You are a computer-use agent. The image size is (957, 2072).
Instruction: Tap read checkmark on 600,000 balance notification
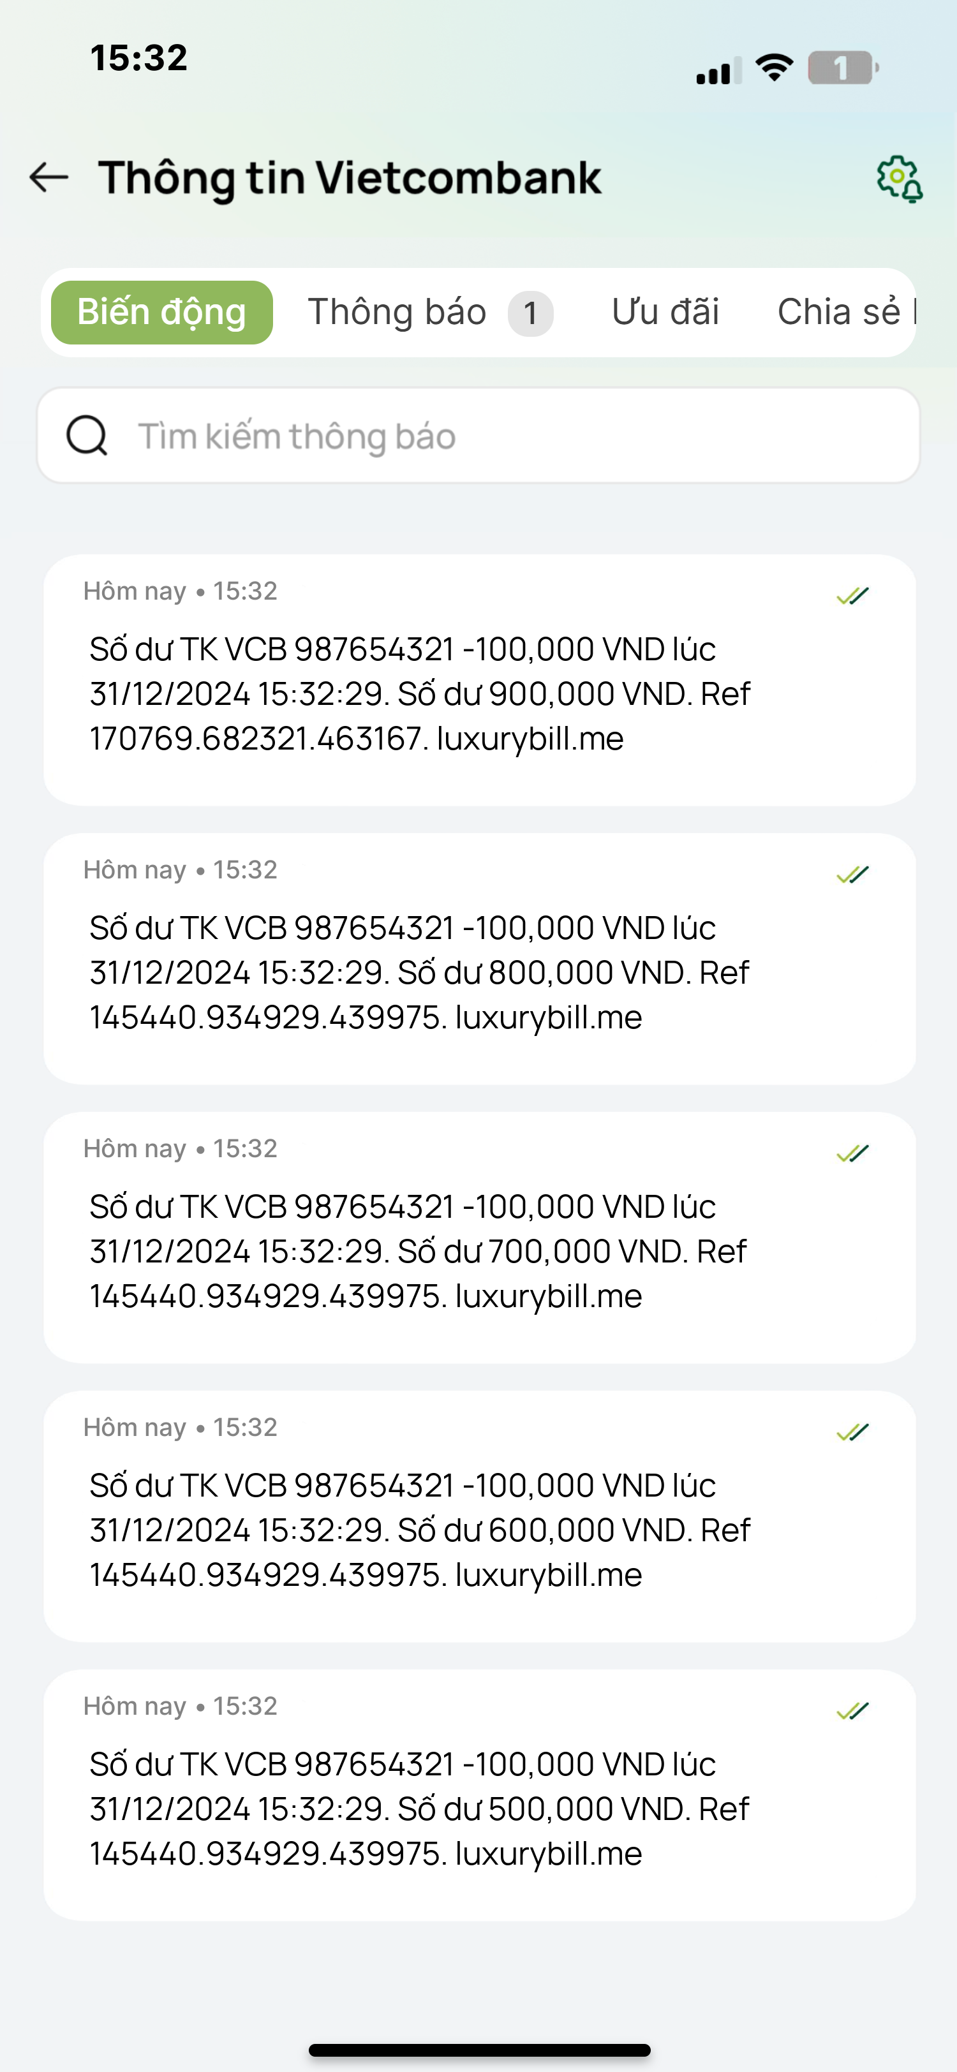click(852, 1432)
